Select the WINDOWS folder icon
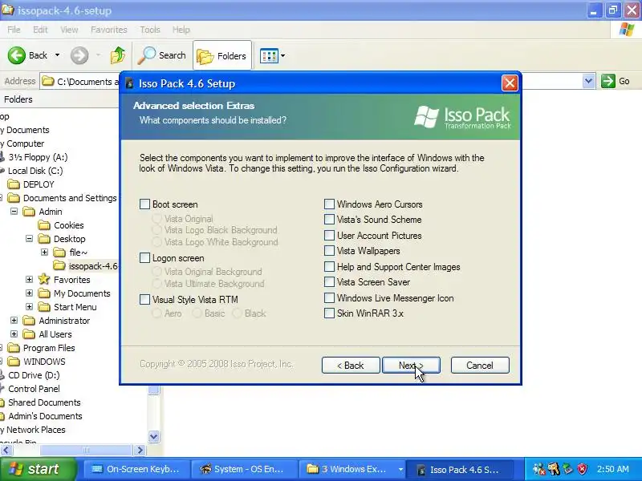This screenshot has height=481, width=642. 14,362
